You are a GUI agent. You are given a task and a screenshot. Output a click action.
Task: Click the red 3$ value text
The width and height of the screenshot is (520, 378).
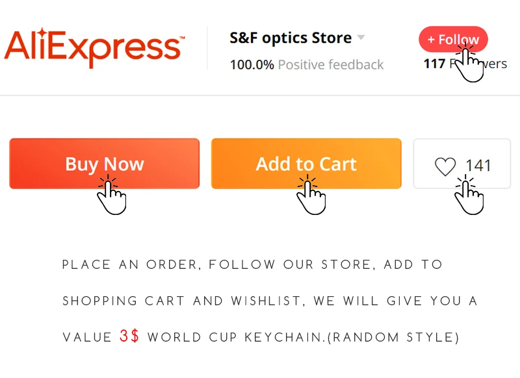tap(129, 336)
